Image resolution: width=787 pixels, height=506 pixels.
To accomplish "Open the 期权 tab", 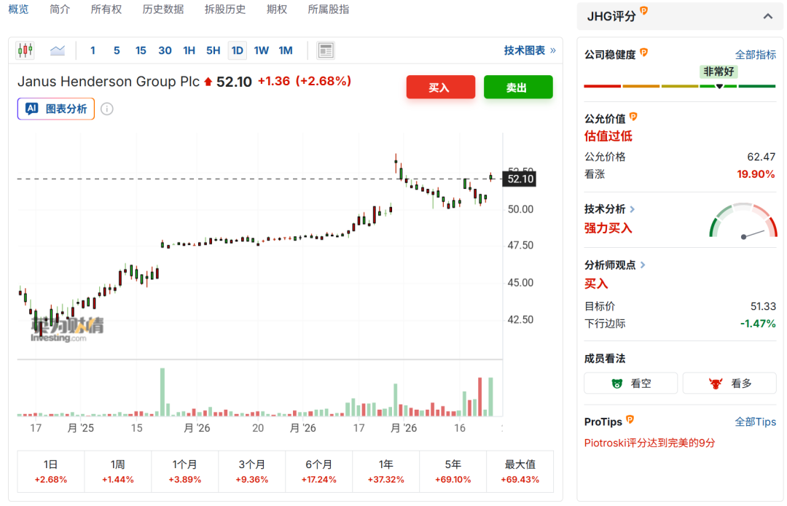I will (277, 9).
